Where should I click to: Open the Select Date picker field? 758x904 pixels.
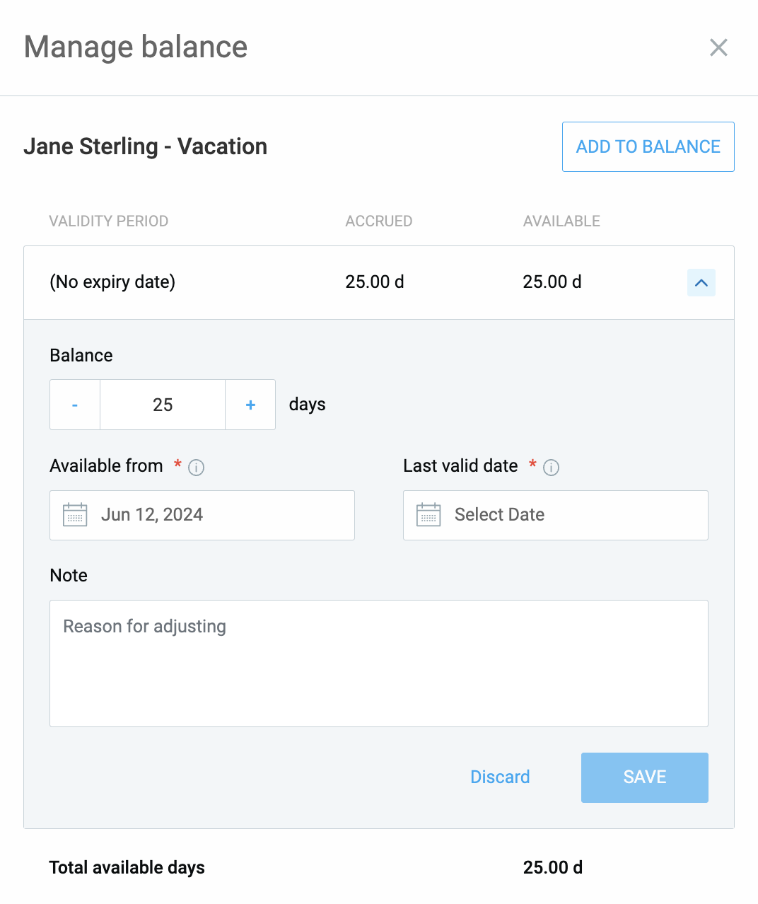coord(566,515)
